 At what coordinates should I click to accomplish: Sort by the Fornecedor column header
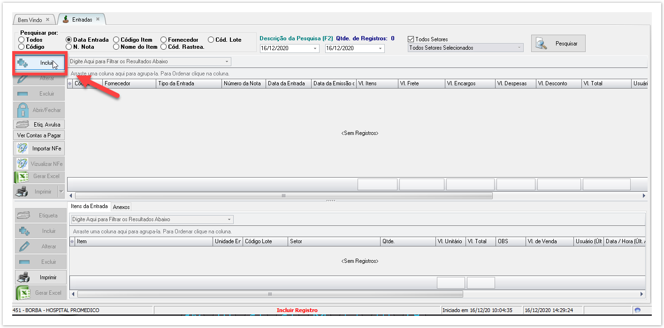[x=129, y=83]
